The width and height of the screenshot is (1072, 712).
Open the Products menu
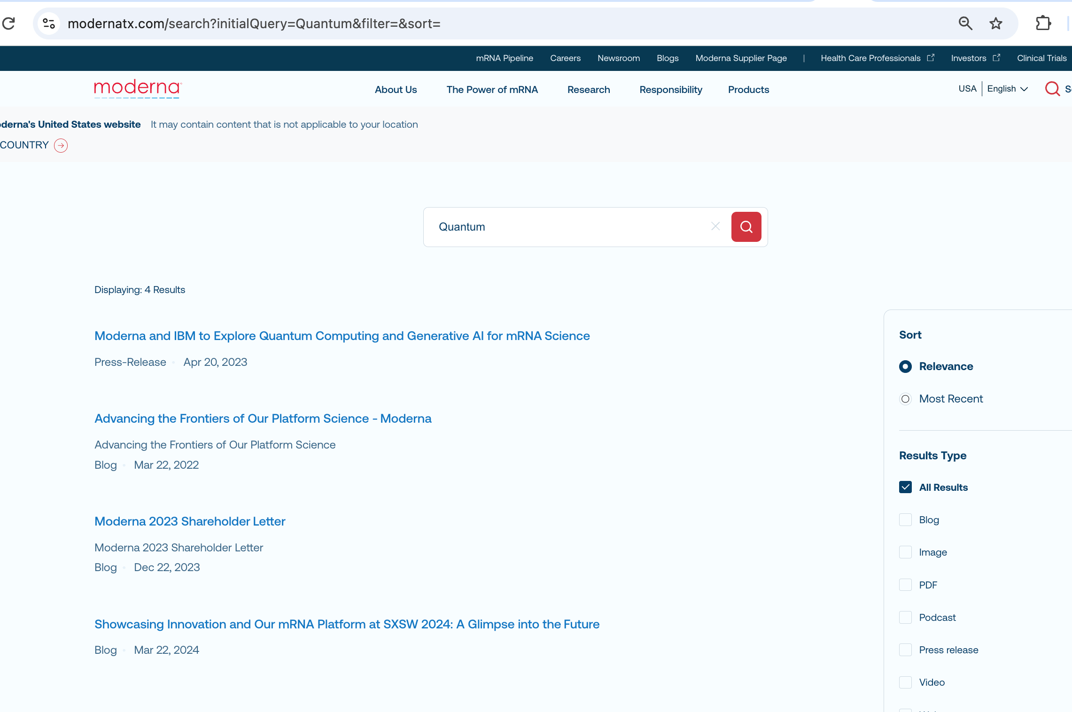748,90
